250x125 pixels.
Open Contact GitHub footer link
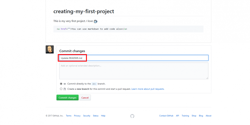[x=166, y=115]
